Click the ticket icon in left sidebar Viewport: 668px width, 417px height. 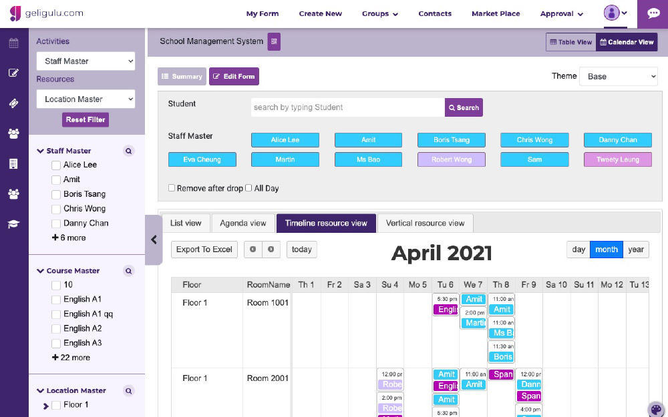click(x=13, y=103)
